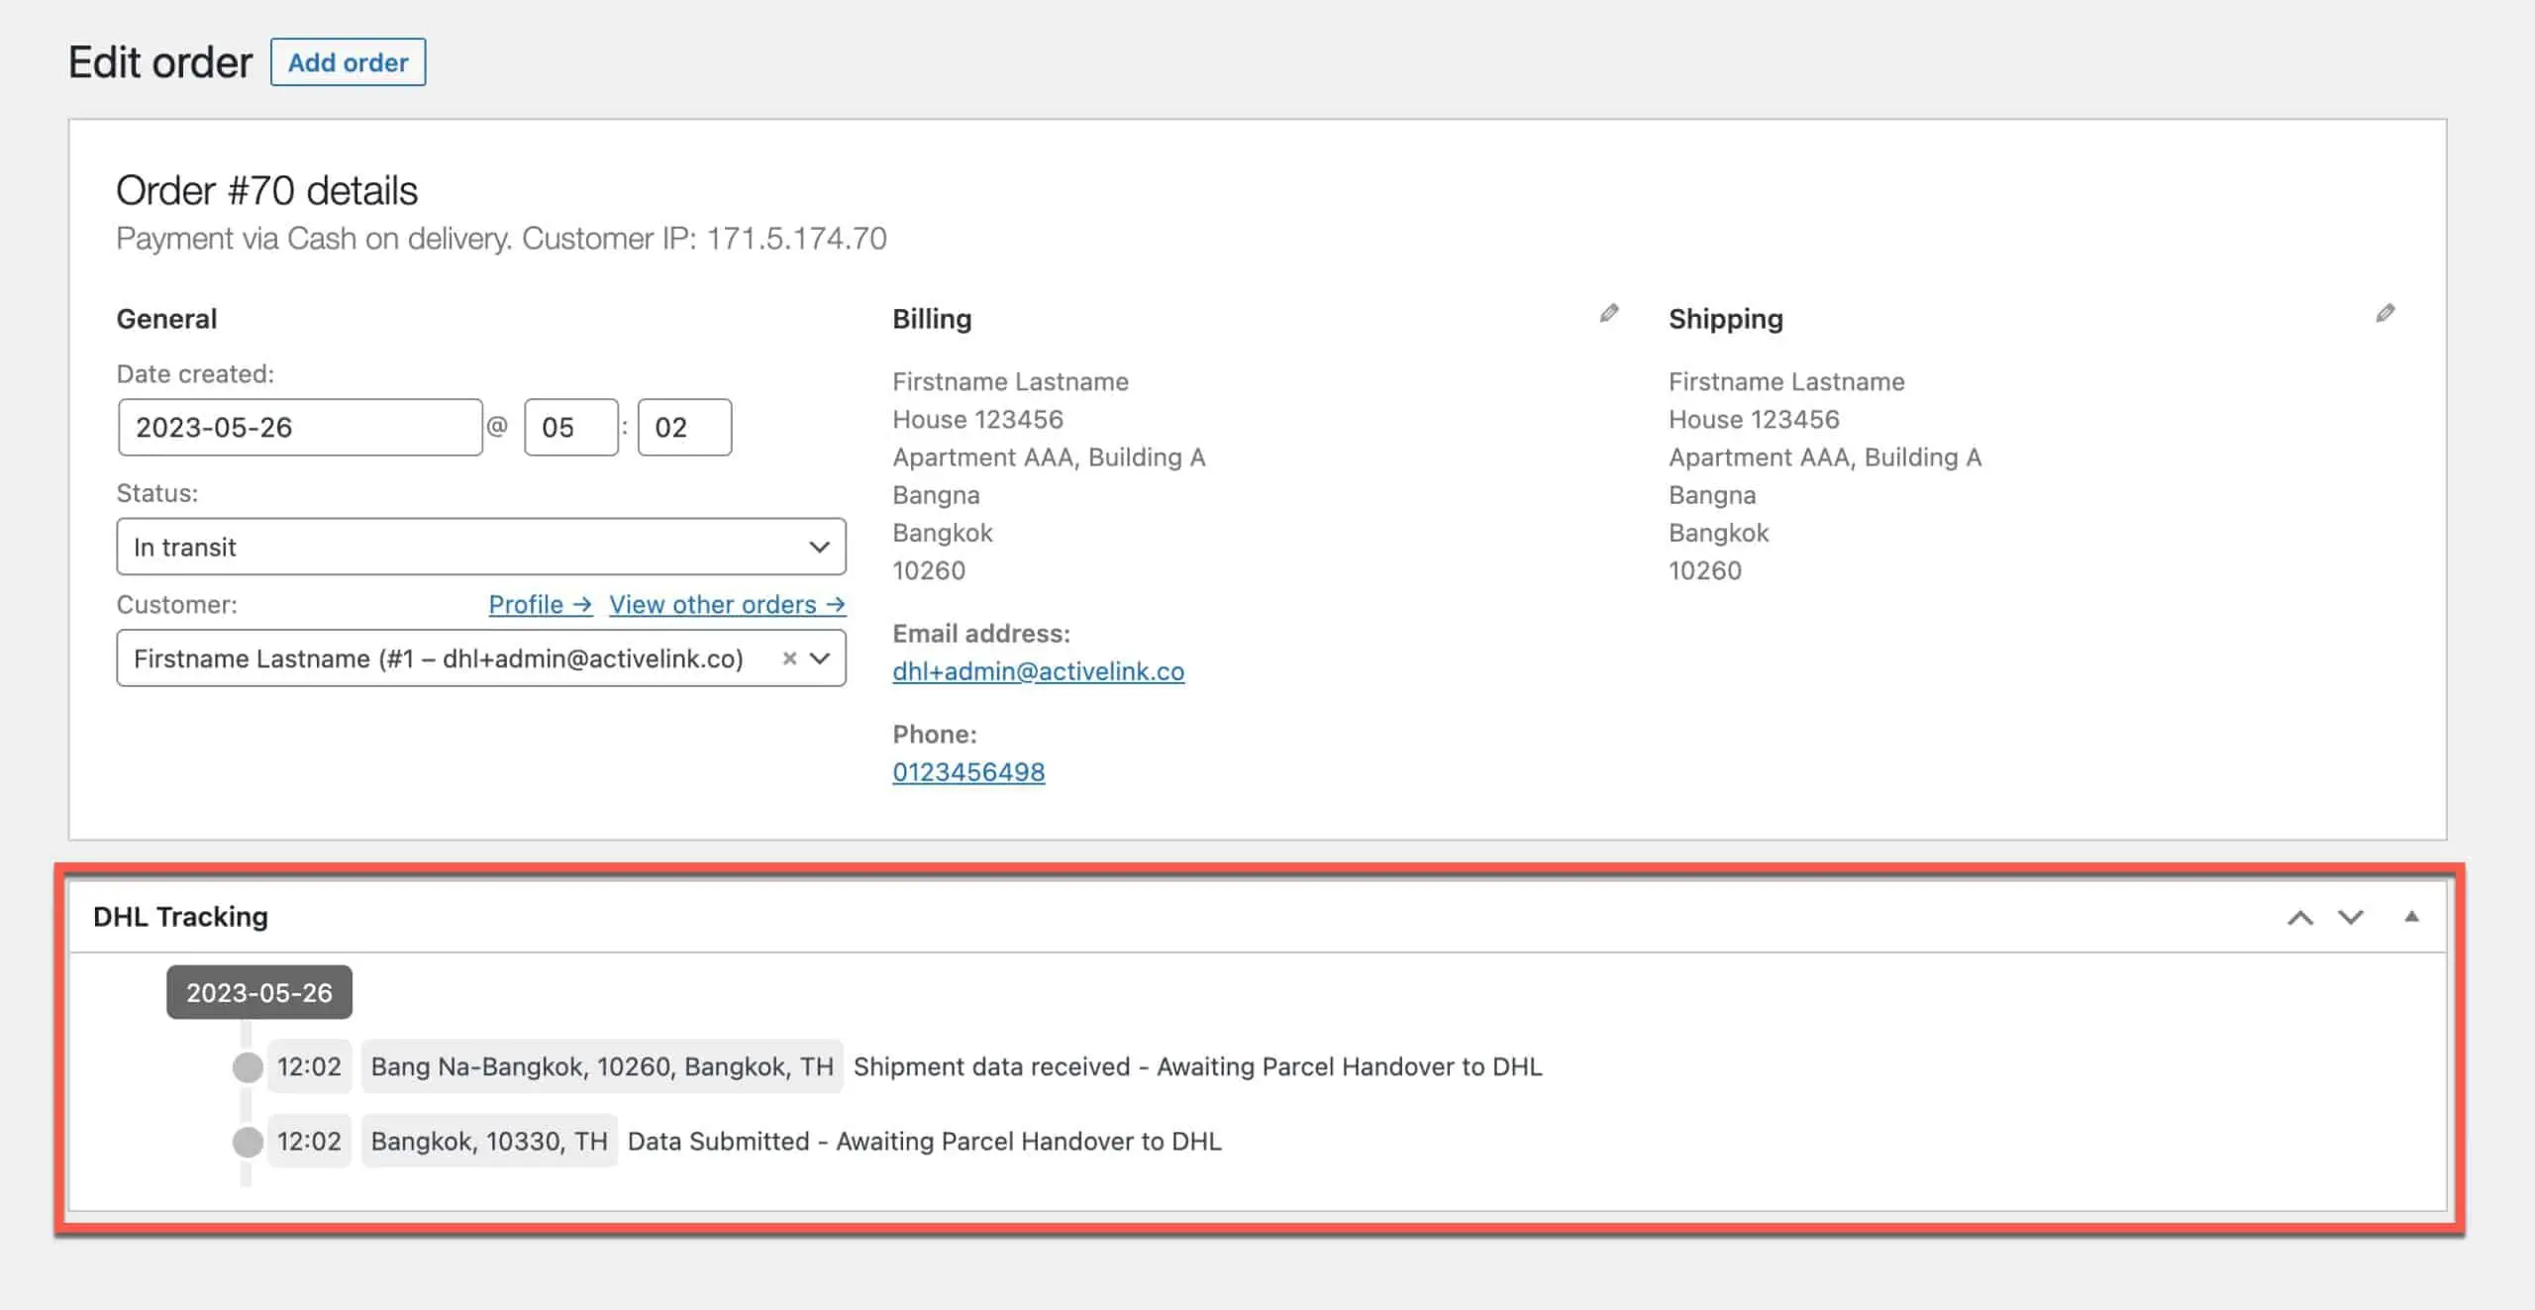Click the phone number 0123456498
The image size is (2535, 1310).
click(968, 772)
